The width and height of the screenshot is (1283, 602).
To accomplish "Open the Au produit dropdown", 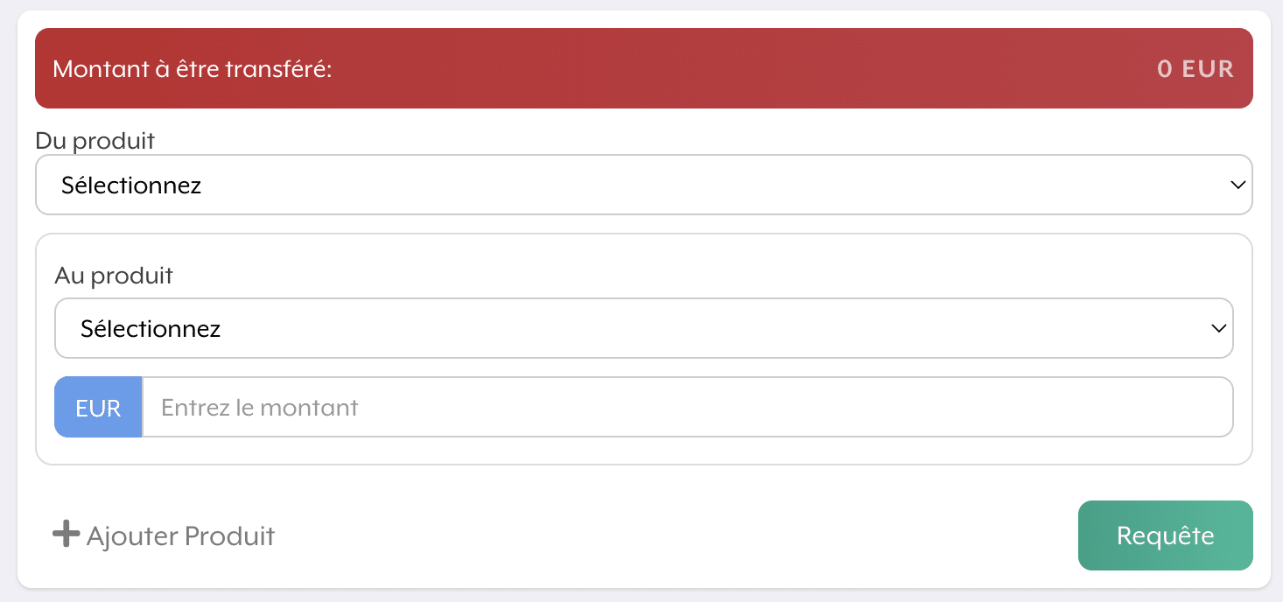I will coord(643,329).
